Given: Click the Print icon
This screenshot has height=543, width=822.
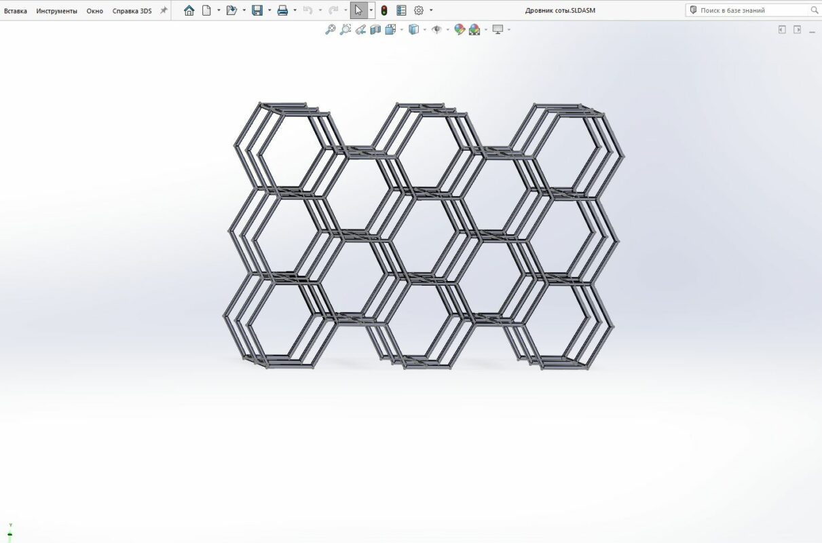Looking at the screenshot, I should pyautogui.click(x=282, y=10).
